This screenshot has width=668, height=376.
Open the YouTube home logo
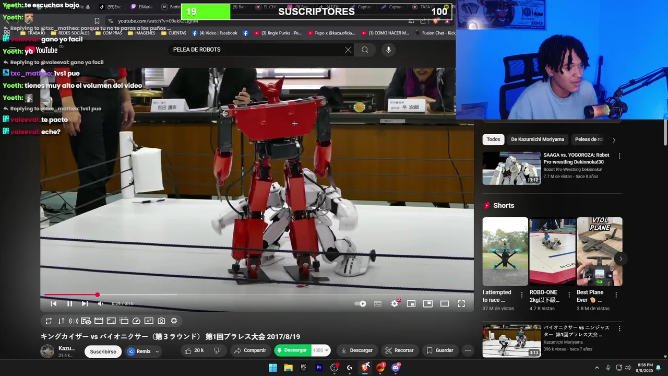(x=41, y=50)
